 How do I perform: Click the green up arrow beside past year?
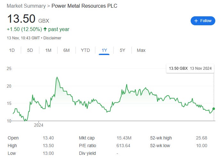(45, 29)
